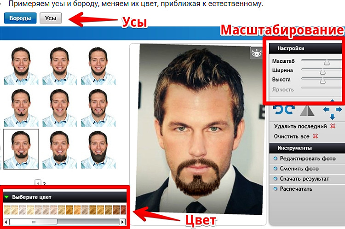Toggle the eye preview icon on photo
Image resolution: width=345 pixels, height=229 pixels.
pos(256,53)
